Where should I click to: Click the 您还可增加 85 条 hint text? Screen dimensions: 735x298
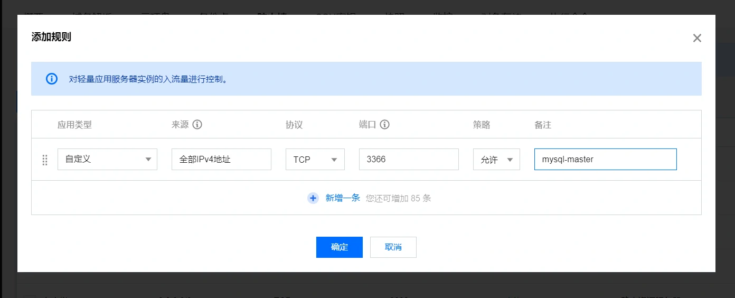tap(399, 199)
